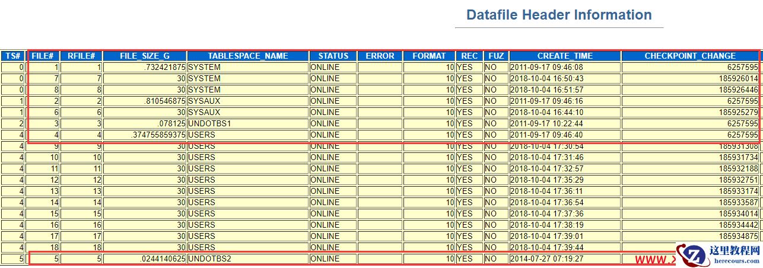This screenshot has height=268, width=763.
Task: Click create time 2014-07-27 07:19:27
Action: (x=547, y=259)
